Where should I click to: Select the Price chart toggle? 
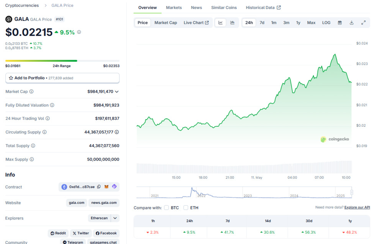pyautogui.click(x=143, y=23)
